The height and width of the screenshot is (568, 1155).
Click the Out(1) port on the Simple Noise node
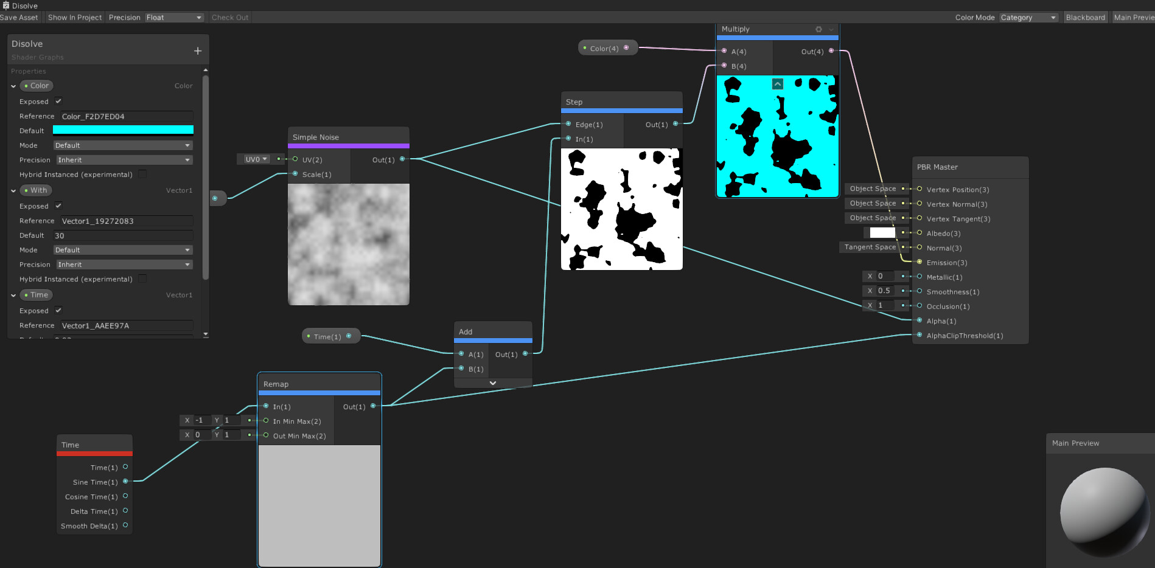coord(402,159)
